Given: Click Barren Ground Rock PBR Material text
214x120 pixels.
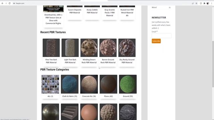Looking at the screenshot, I should pyautogui.click(x=108, y=61).
